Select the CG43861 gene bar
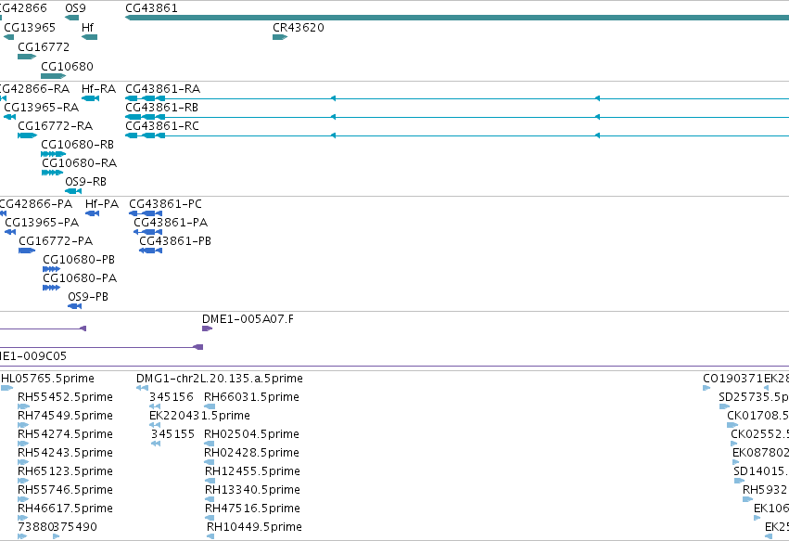Image resolution: width=789 pixels, height=541 pixels. (457, 18)
